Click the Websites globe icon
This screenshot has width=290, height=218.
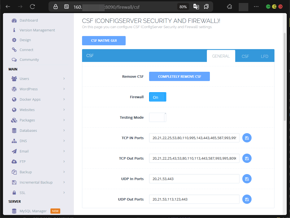14,110
